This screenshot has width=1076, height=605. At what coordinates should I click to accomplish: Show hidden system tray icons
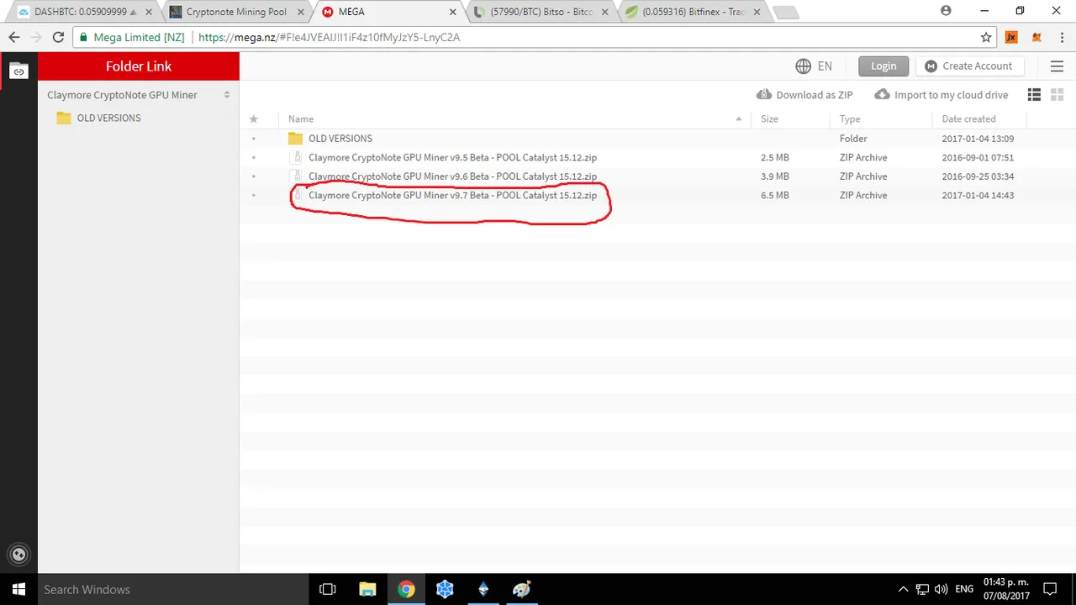tap(903, 589)
